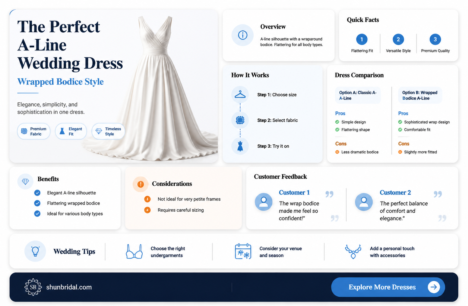
Task: Click the necklace accessories icon
Action: pos(353,251)
